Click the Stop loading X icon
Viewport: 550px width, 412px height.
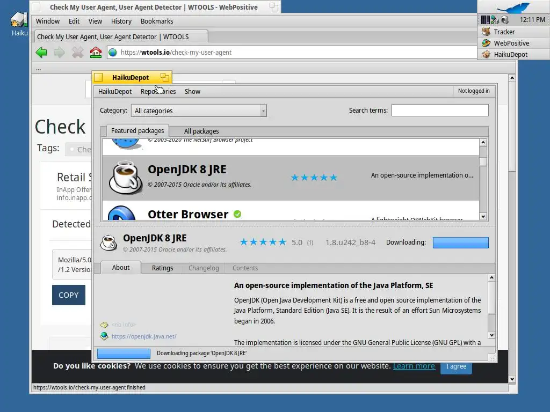[77, 53]
